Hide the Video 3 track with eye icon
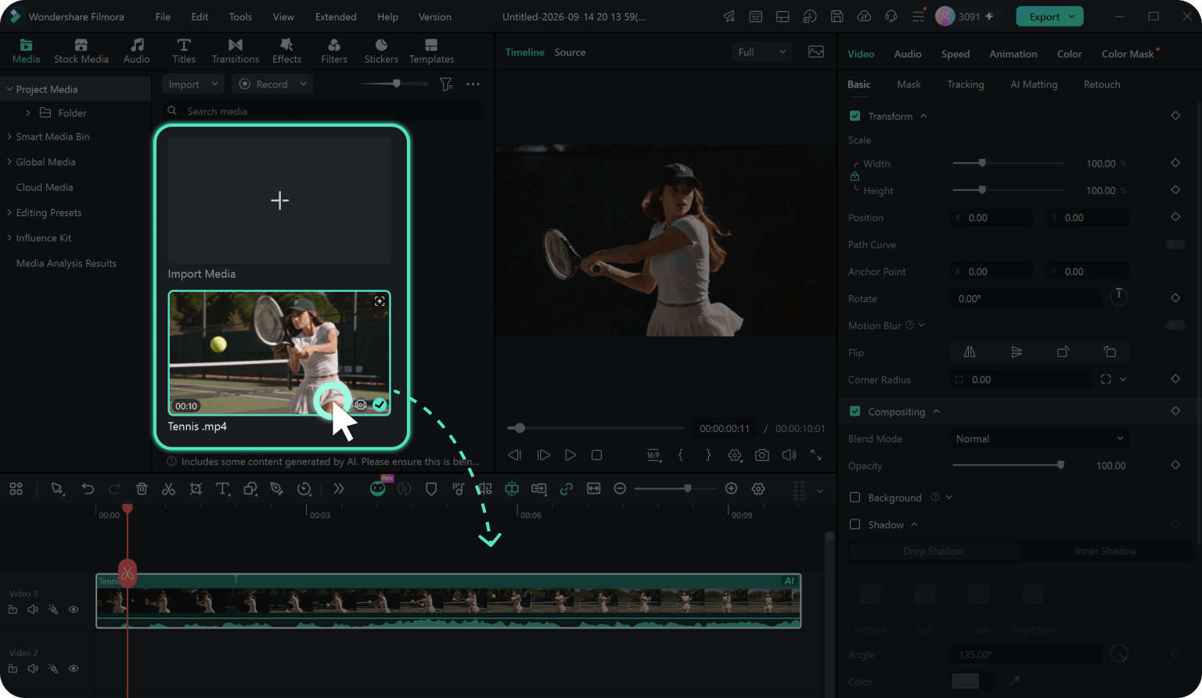The image size is (1202, 698). pyautogui.click(x=74, y=610)
